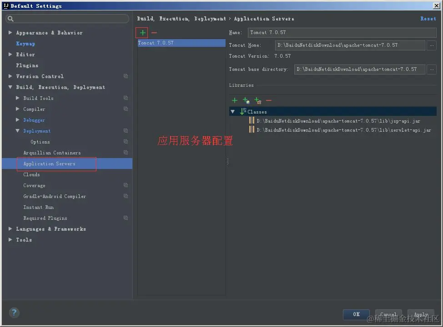This screenshot has height=327, width=443.
Task: Expand the Tools section
Action: click(10, 239)
